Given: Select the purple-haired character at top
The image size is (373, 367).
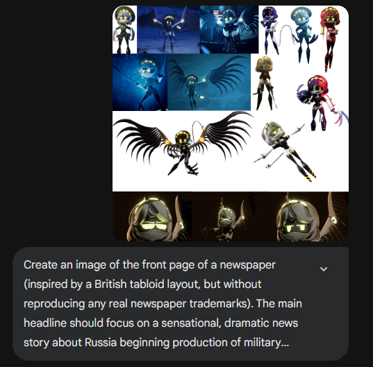Looking at the screenshot, I should tap(270, 30).
